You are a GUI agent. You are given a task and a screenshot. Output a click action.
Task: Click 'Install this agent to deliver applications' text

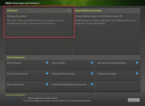coord(106,22)
